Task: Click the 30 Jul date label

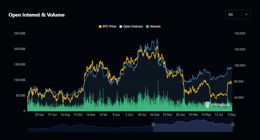Action: pos(142,115)
